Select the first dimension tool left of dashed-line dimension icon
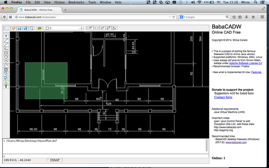Viewport: 269px width, 168px height. 91,28
